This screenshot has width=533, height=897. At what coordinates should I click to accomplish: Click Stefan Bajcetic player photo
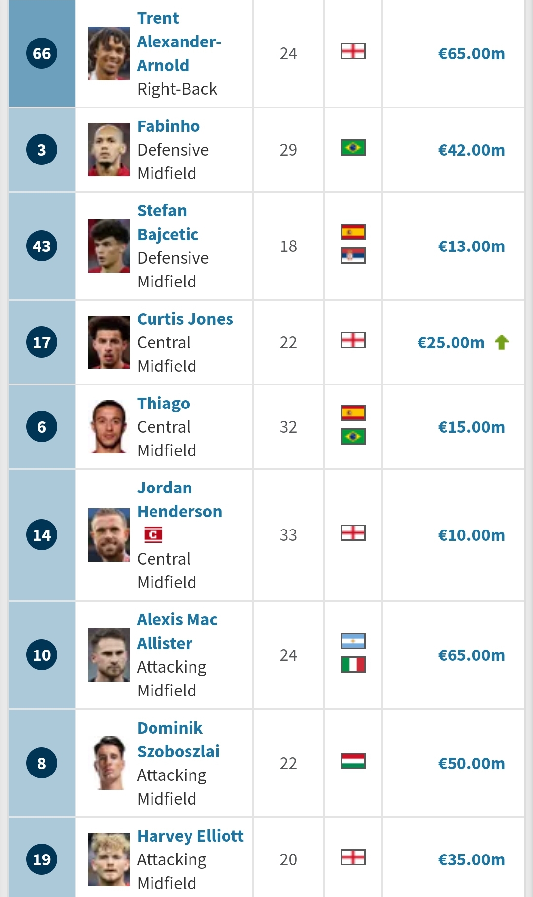pos(109,246)
